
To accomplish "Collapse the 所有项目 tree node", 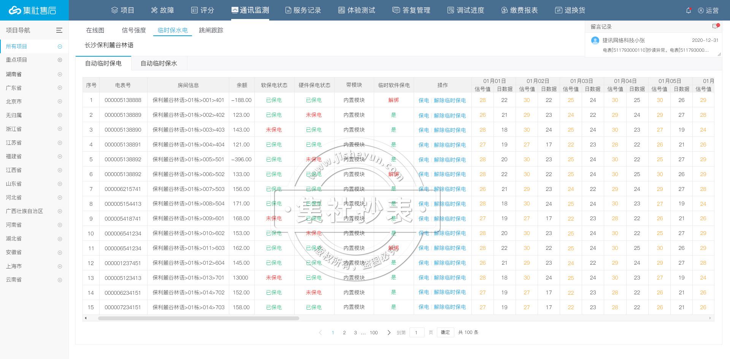I will (60, 46).
